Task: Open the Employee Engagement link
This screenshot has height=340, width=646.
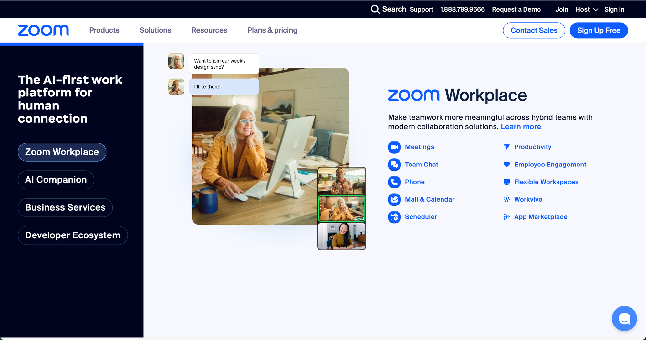Action: pos(550,165)
